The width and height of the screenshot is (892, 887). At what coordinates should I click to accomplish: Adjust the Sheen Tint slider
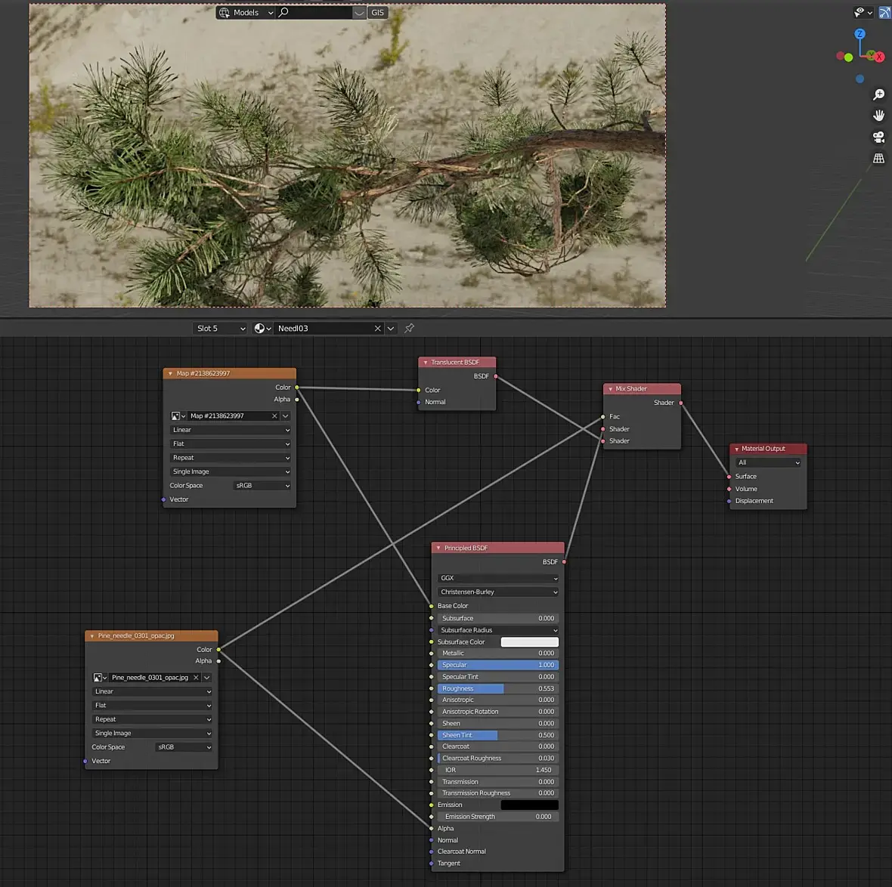497,735
